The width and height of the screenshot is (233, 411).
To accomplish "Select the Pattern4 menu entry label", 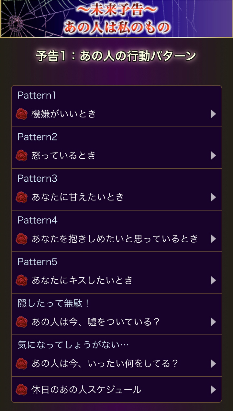I will click(38, 220).
